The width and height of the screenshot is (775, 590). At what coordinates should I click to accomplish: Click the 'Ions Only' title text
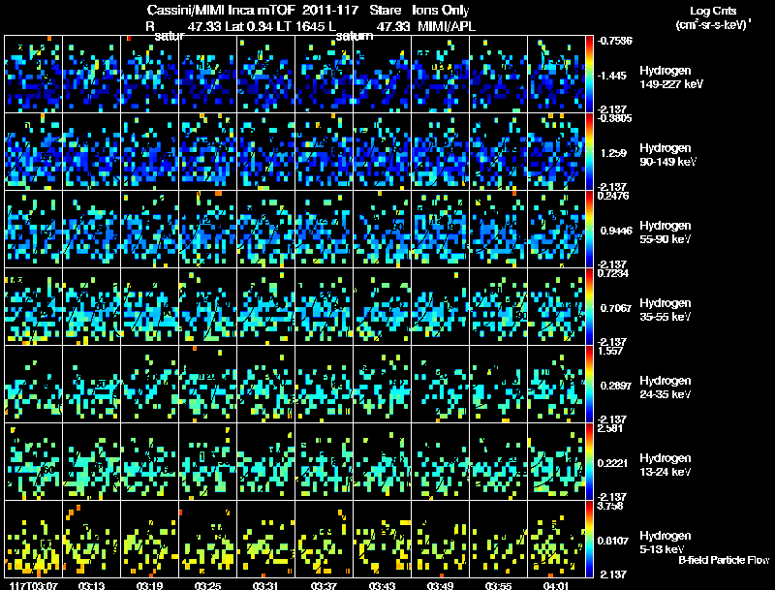click(441, 11)
